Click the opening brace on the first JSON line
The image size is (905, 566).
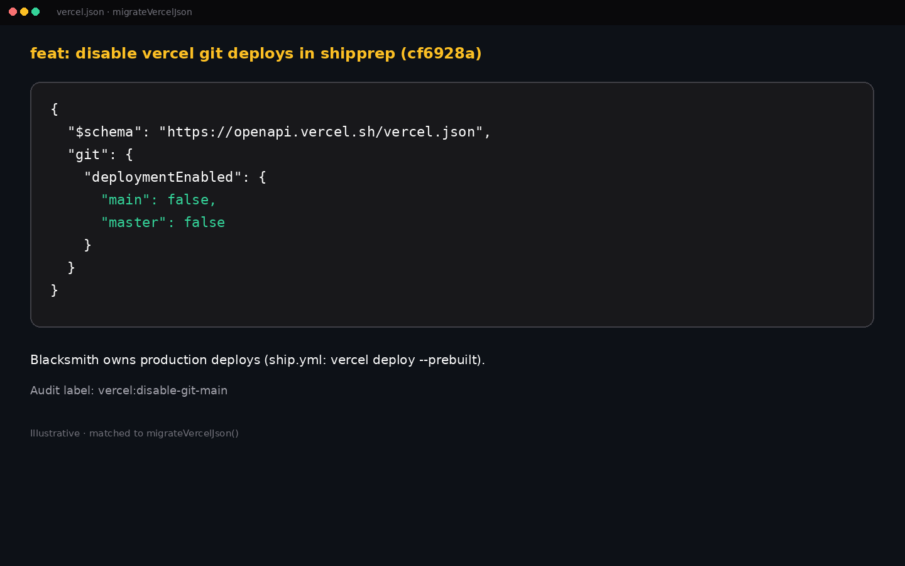[55, 109]
